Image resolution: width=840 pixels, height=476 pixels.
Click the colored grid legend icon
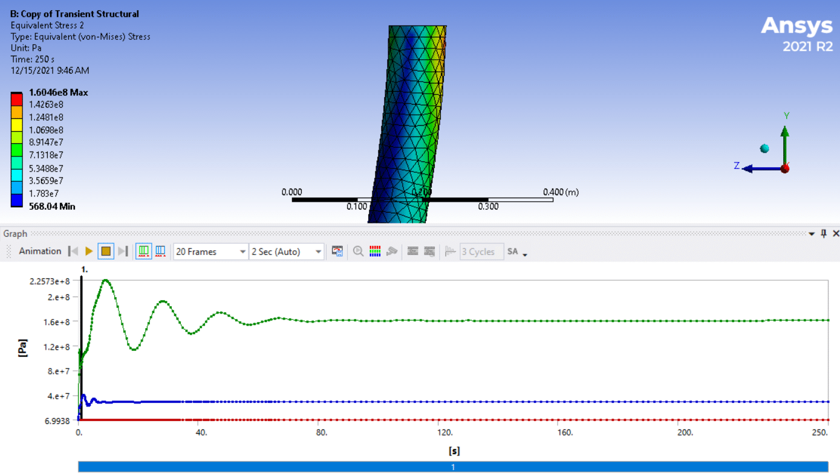(375, 251)
